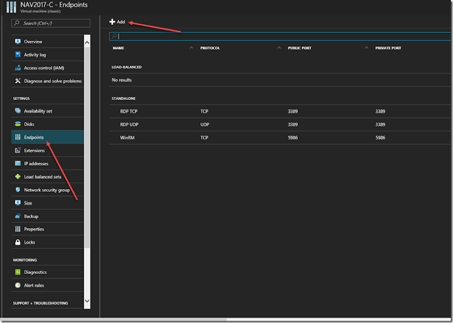The height and width of the screenshot is (323, 453).
Task: Select the RDP UDP endpoint row
Action: click(x=281, y=124)
